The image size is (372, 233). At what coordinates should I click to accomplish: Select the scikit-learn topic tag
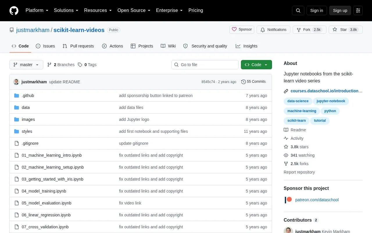296,121
